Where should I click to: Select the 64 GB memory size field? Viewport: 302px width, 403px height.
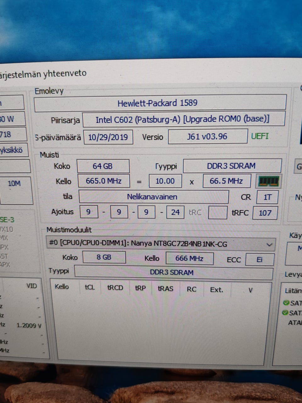point(103,166)
